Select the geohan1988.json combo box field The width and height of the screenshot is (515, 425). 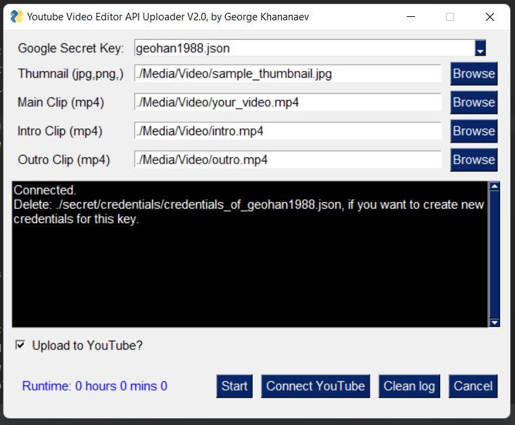click(x=310, y=48)
